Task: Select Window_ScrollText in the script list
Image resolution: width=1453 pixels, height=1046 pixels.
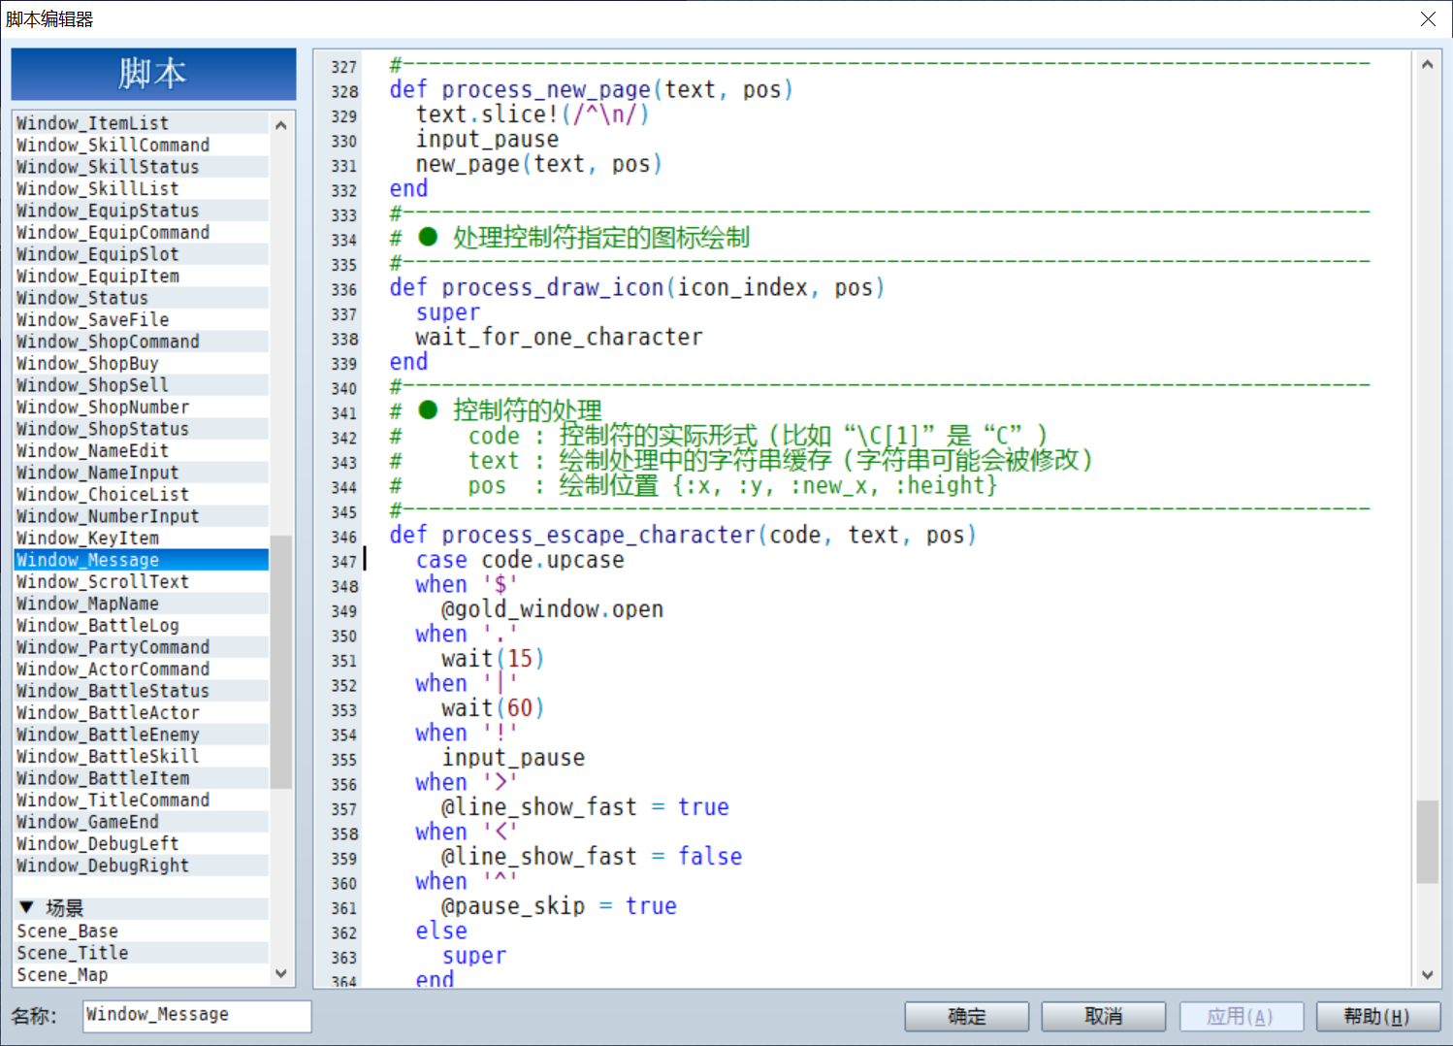Action: coord(142,581)
